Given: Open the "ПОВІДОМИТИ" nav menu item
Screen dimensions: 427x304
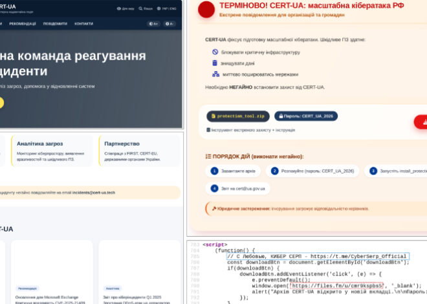Looking at the screenshot, I should 55,24.
